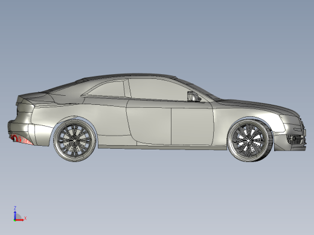Select the rear wheel of the car
This screenshot has height=235, width=314.
[x=75, y=140]
